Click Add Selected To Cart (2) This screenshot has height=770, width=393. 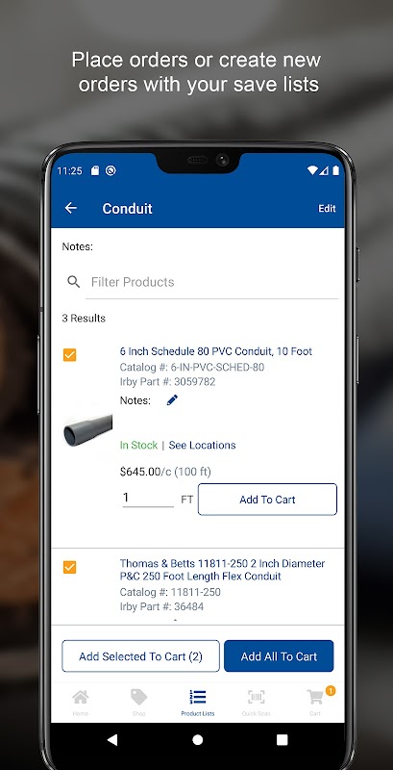pyautogui.click(x=140, y=656)
